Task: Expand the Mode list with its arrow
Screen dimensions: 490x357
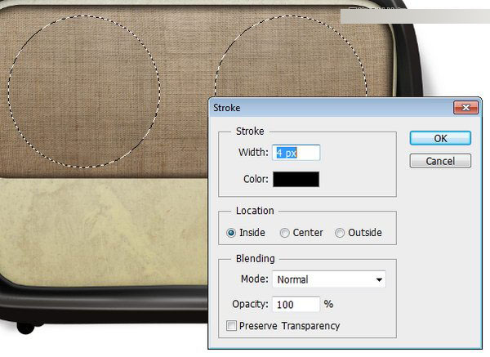Action: click(379, 279)
